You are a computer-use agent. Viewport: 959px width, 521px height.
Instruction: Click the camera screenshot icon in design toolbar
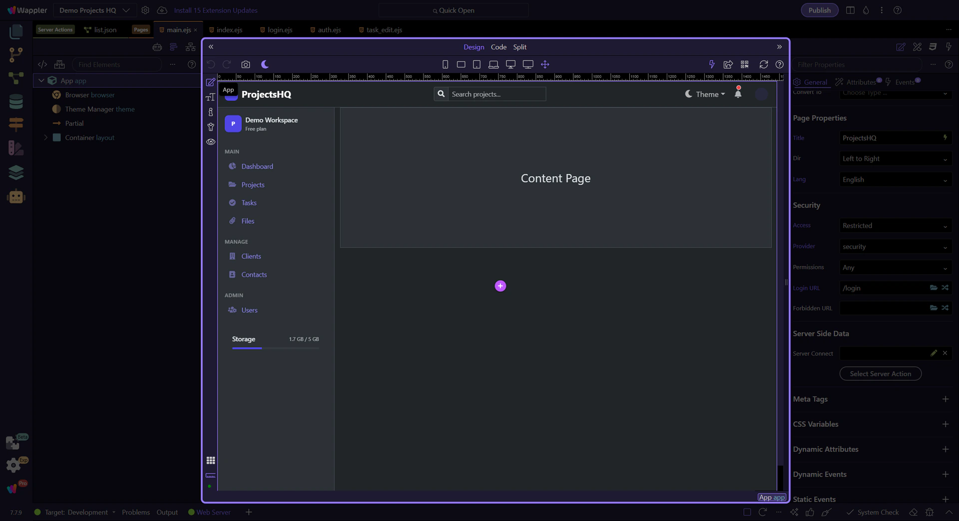pyautogui.click(x=245, y=64)
